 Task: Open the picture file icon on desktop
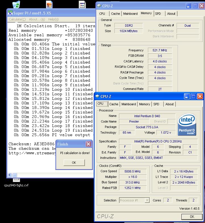[x=49, y=4]
